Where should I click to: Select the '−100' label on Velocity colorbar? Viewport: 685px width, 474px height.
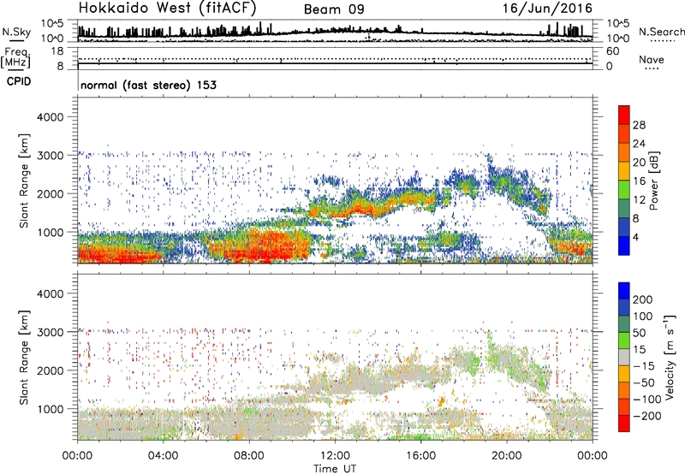[646, 399]
